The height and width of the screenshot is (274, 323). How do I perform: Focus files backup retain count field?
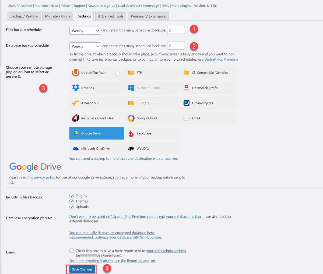pos(176,30)
